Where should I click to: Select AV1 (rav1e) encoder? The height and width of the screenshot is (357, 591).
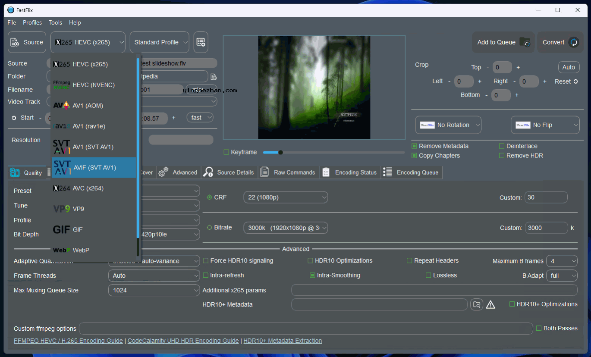point(94,126)
